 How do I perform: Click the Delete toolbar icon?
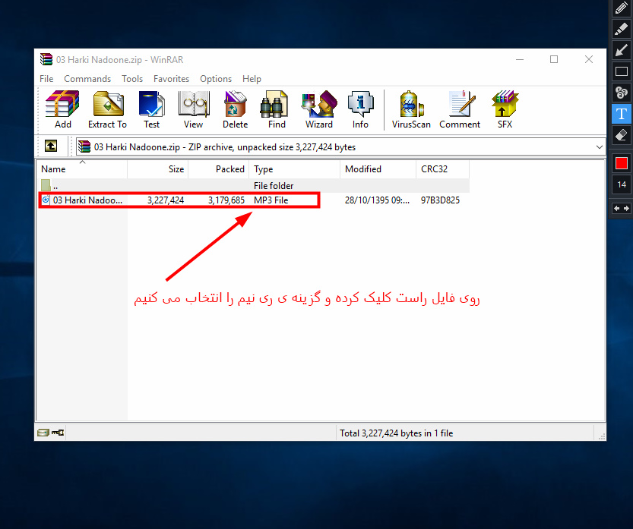tap(235, 109)
